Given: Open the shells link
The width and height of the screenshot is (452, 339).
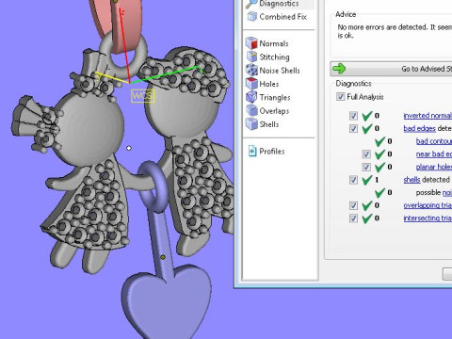Looking at the screenshot, I should (412, 180).
